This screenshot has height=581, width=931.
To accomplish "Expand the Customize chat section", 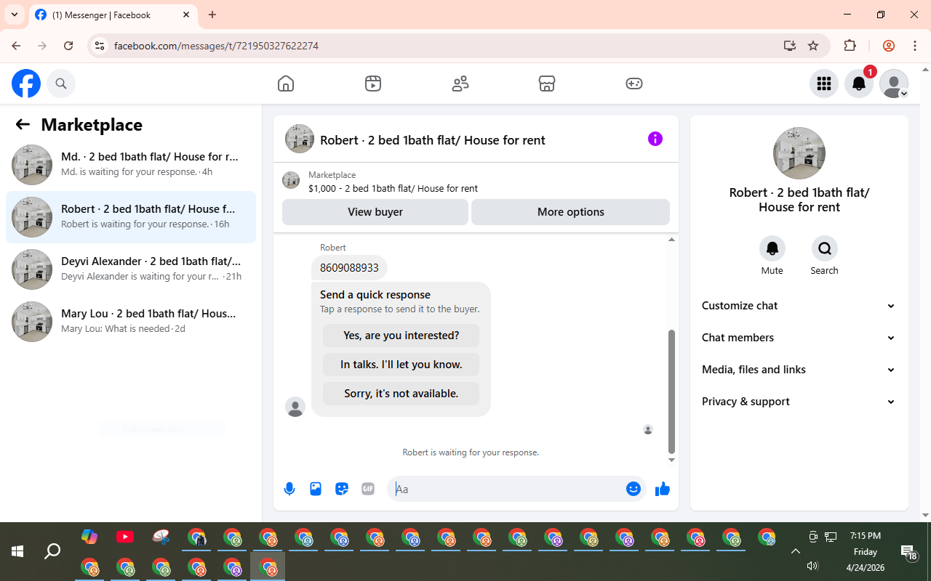I will 799,306.
